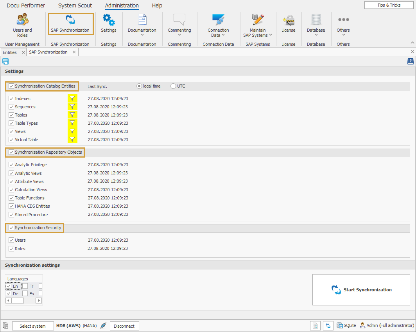
Task: Disable the Indexes synchronization checkbox
Action: 11,98
